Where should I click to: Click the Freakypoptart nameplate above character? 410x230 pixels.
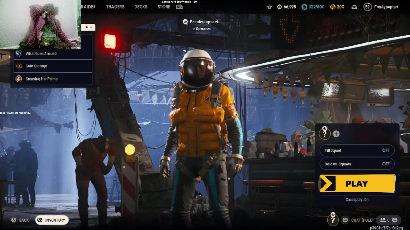[204, 22]
